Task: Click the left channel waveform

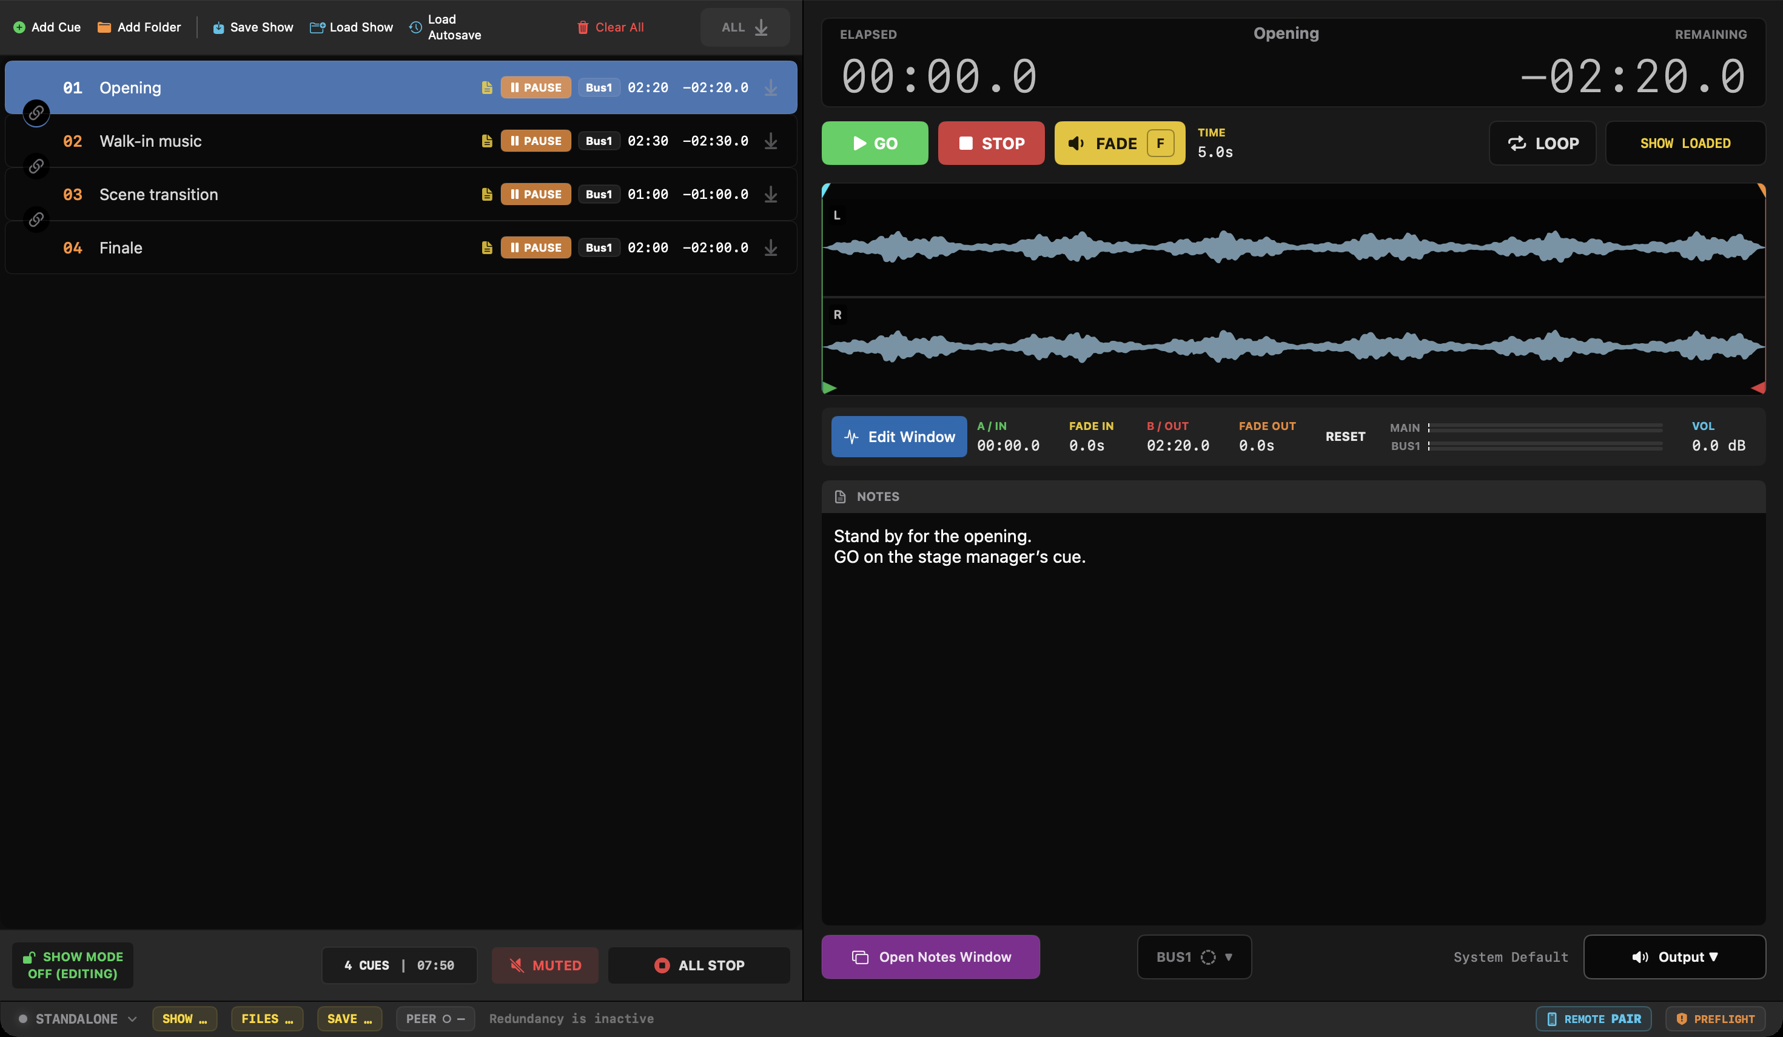Action: coord(1294,246)
